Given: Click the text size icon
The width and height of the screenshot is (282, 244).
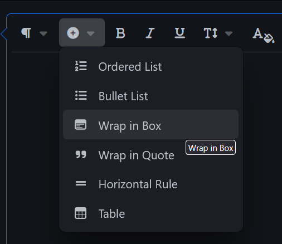Looking at the screenshot, I should [211, 33].
